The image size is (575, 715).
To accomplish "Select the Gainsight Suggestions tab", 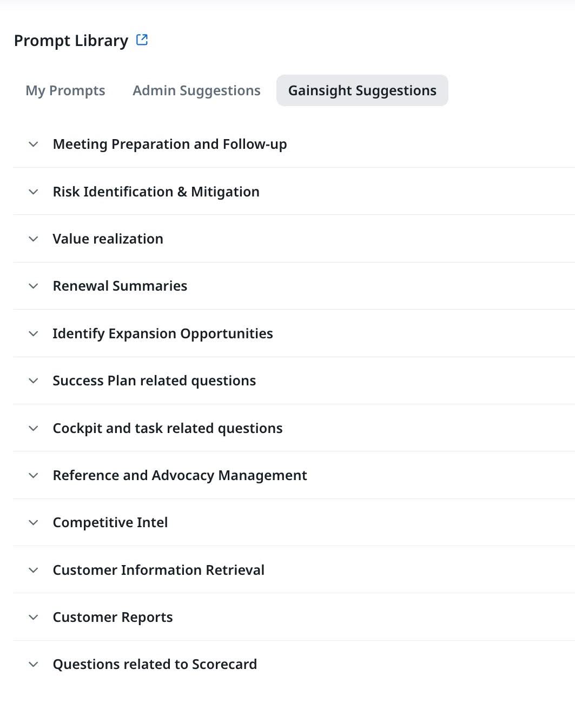I will (x=362, y=90).
